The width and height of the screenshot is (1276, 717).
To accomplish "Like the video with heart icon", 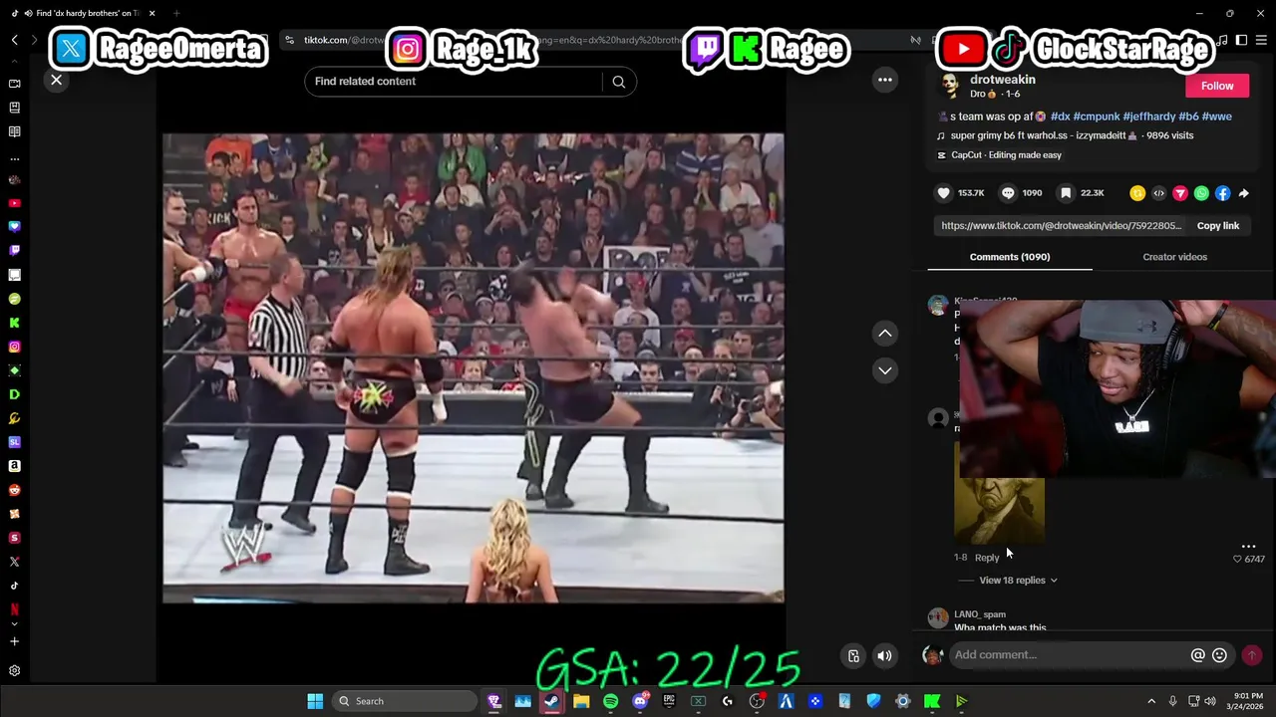I will (x=944, y=193).
